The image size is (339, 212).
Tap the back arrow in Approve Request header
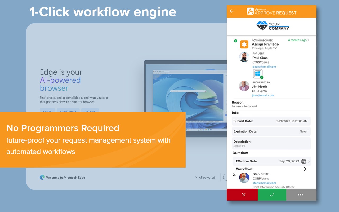[x=231, y=11]
